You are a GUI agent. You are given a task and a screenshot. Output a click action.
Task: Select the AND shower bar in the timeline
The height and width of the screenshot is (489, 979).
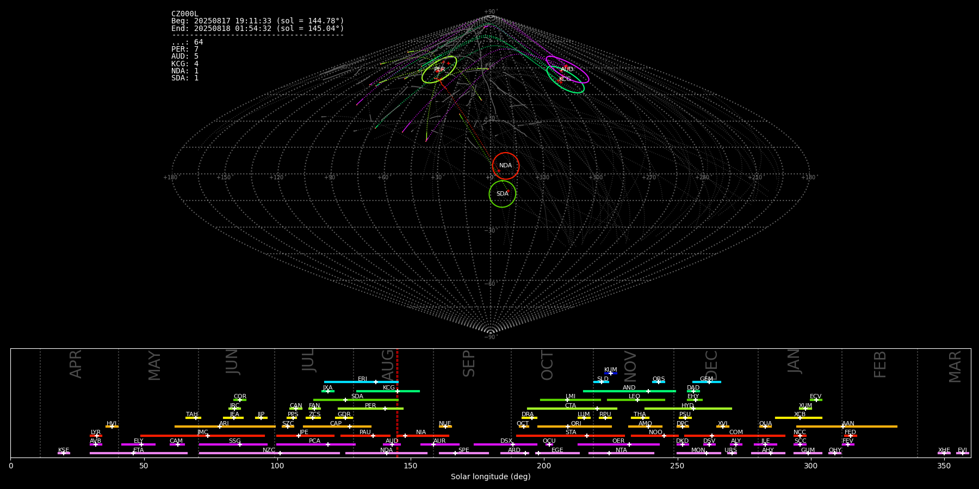tap(629, 391)
